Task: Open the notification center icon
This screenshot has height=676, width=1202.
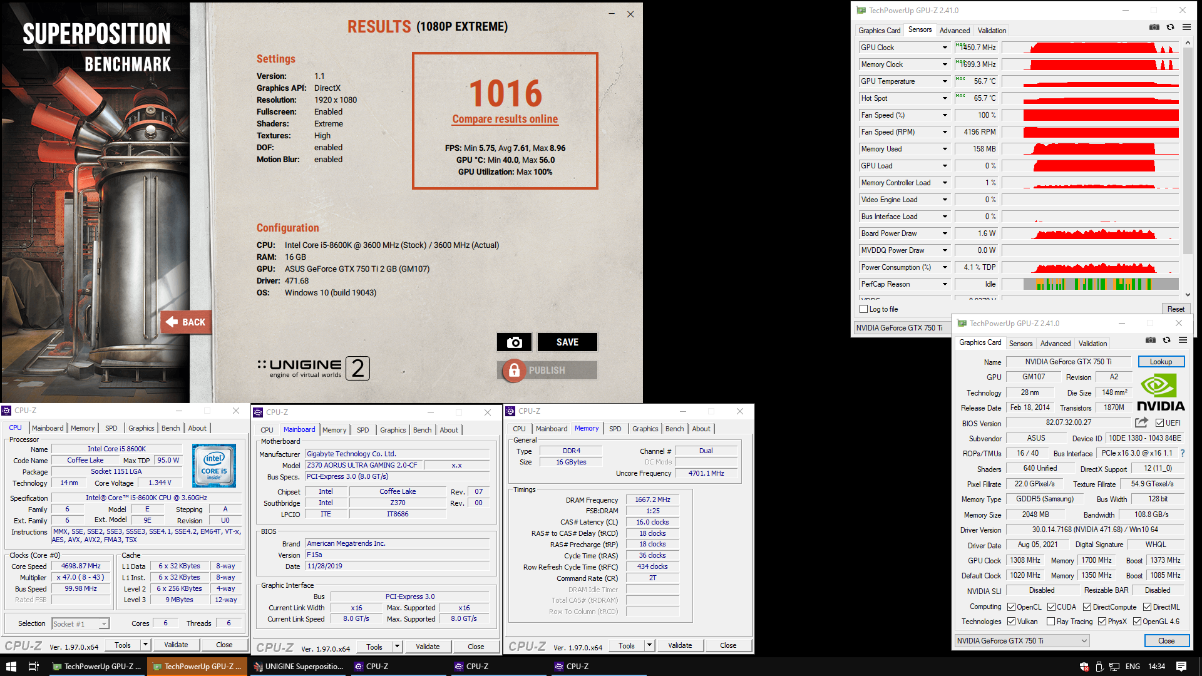Action: click(1181, 667)
